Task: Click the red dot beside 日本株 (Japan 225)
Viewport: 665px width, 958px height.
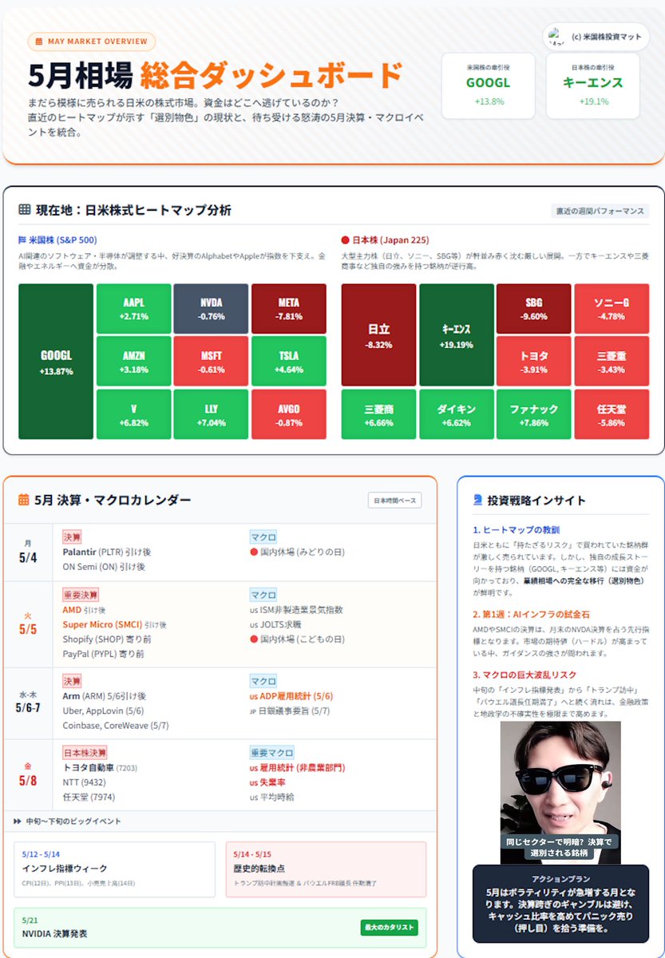Action: (345, 239)
